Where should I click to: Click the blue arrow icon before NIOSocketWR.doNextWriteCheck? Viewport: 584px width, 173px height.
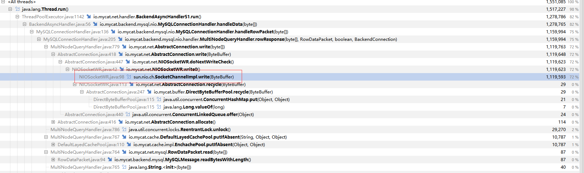coord(127,62)
